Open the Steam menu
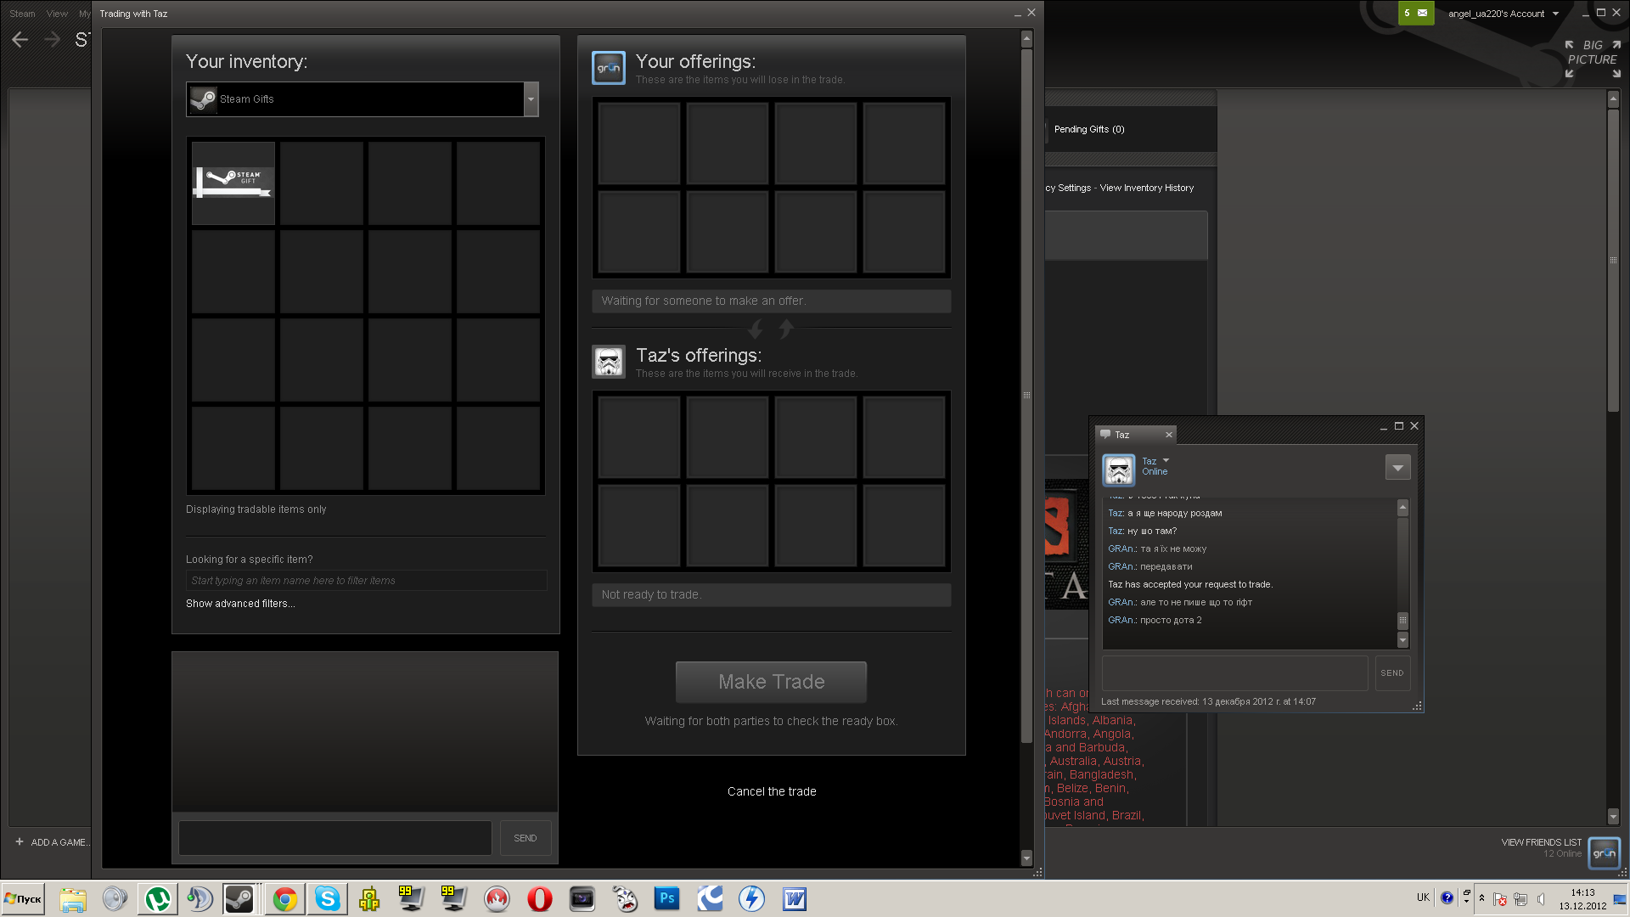This screenshot has width=1630, height=917. click(22, 14)
